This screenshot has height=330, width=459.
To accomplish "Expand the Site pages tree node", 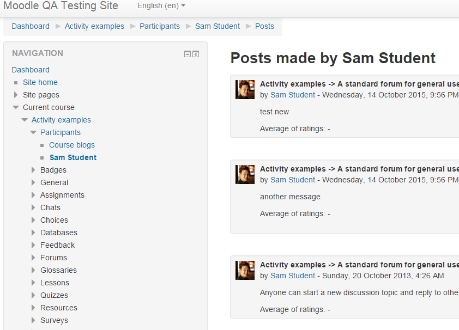I will 16,95.
